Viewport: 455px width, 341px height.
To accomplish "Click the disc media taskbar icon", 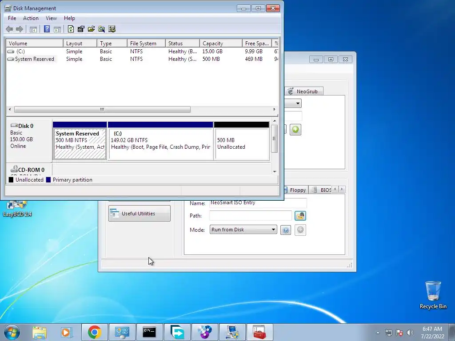I will pyautogui.click(x=204, y=332).
